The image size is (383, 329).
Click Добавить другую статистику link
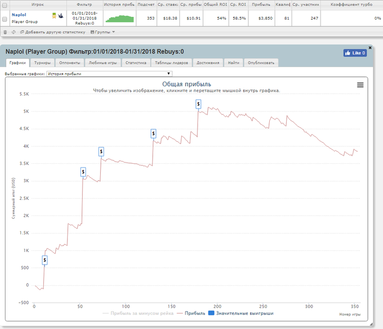click(53, 32)
